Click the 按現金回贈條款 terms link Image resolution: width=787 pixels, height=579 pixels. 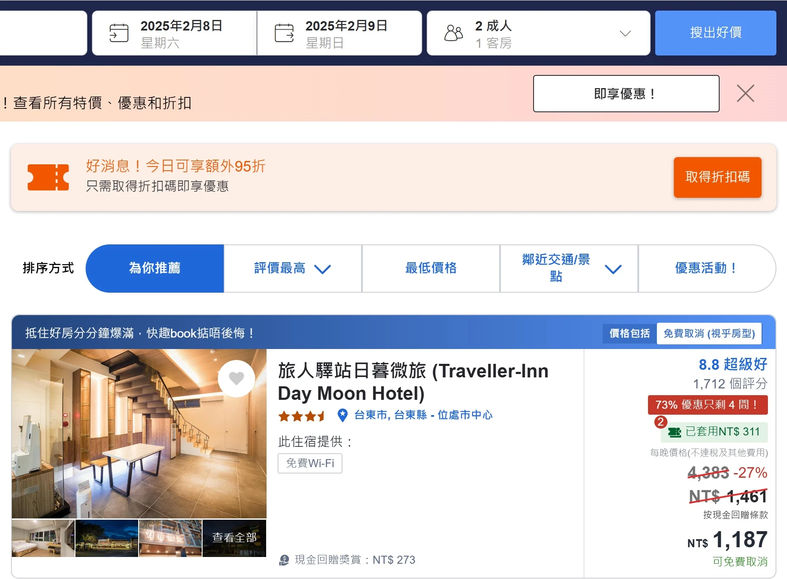pos(735,515)
